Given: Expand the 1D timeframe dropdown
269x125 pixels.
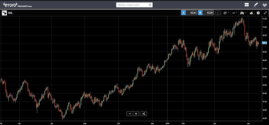Looking at the screenshot, I should pyautogui.click(x=234, y=13).
